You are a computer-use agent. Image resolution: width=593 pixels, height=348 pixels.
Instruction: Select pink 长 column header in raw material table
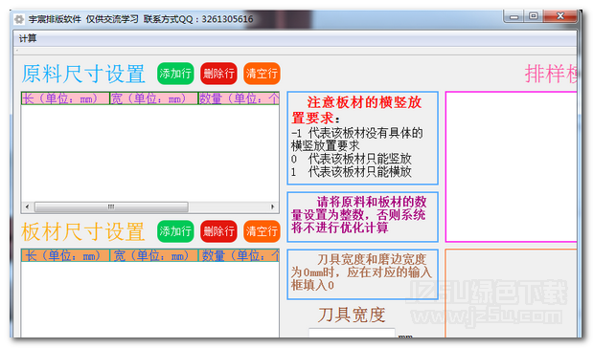point(65,98)
